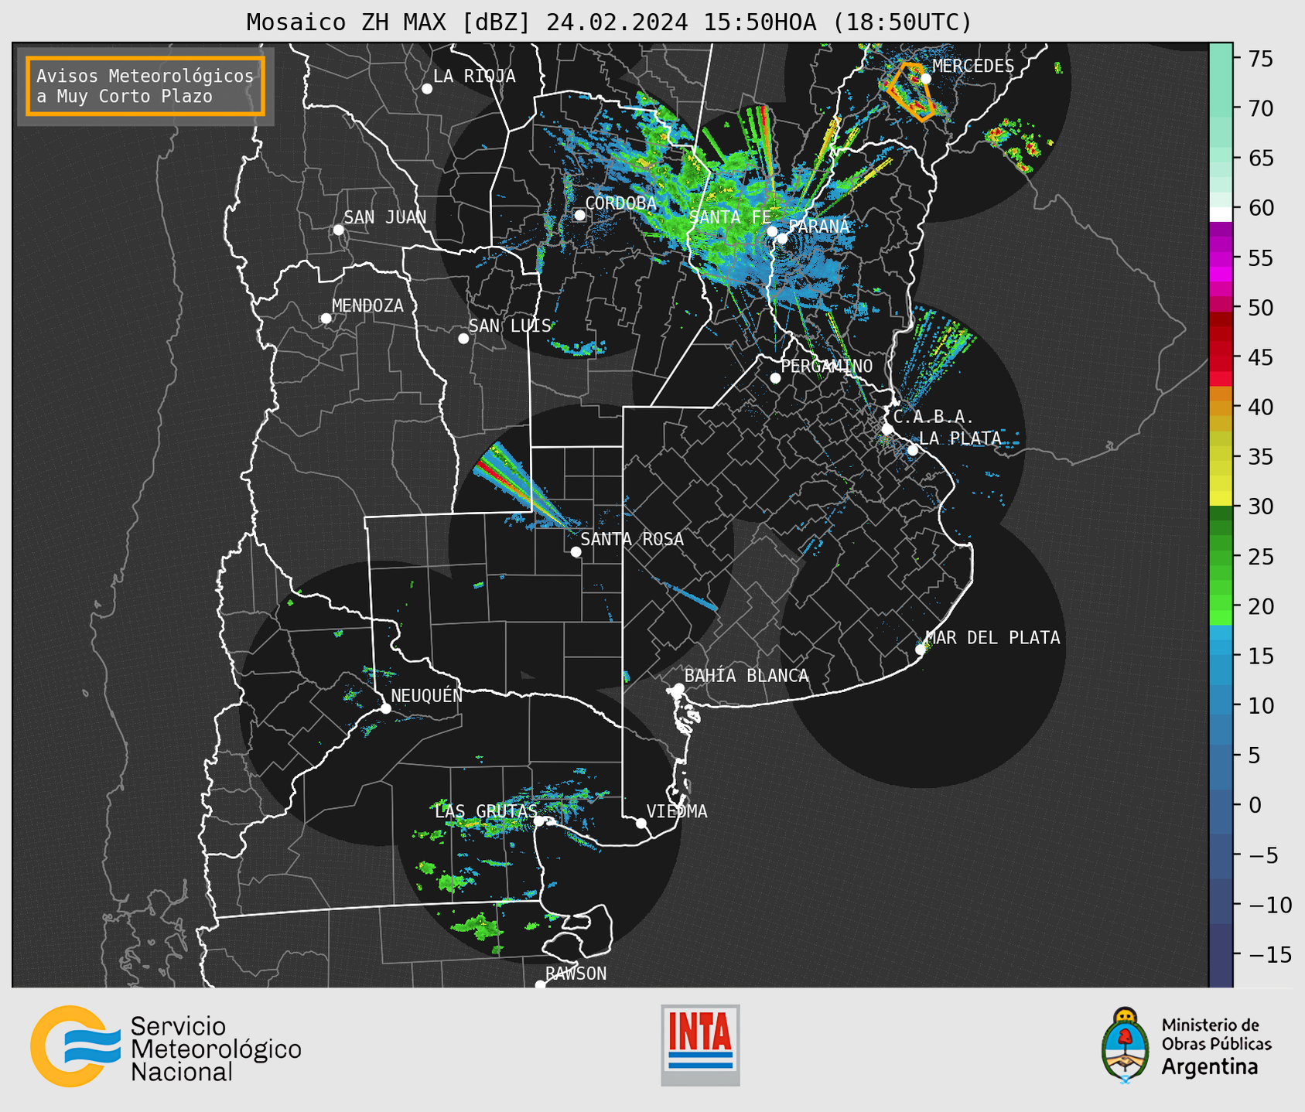
Task: Click the 75 value on the scale
Action: click(1260, 59)
